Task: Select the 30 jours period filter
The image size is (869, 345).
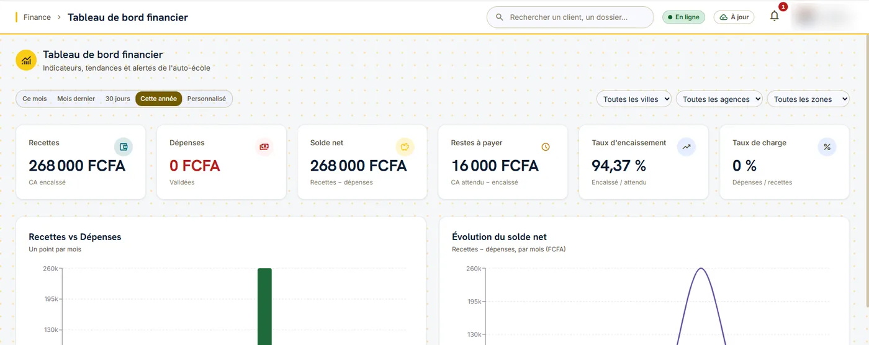Action: (x=118, y=99)
